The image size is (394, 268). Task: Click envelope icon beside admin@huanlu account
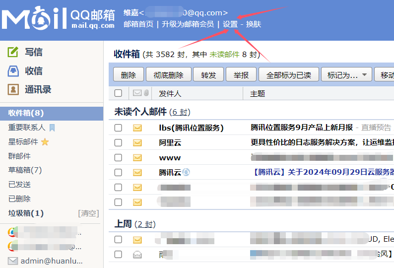click(x=13, y=261)
